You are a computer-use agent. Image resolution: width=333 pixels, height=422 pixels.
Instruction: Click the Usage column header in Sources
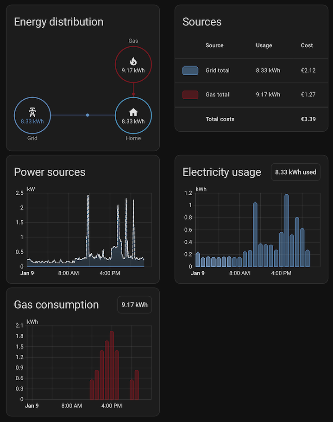coord(264,45)
